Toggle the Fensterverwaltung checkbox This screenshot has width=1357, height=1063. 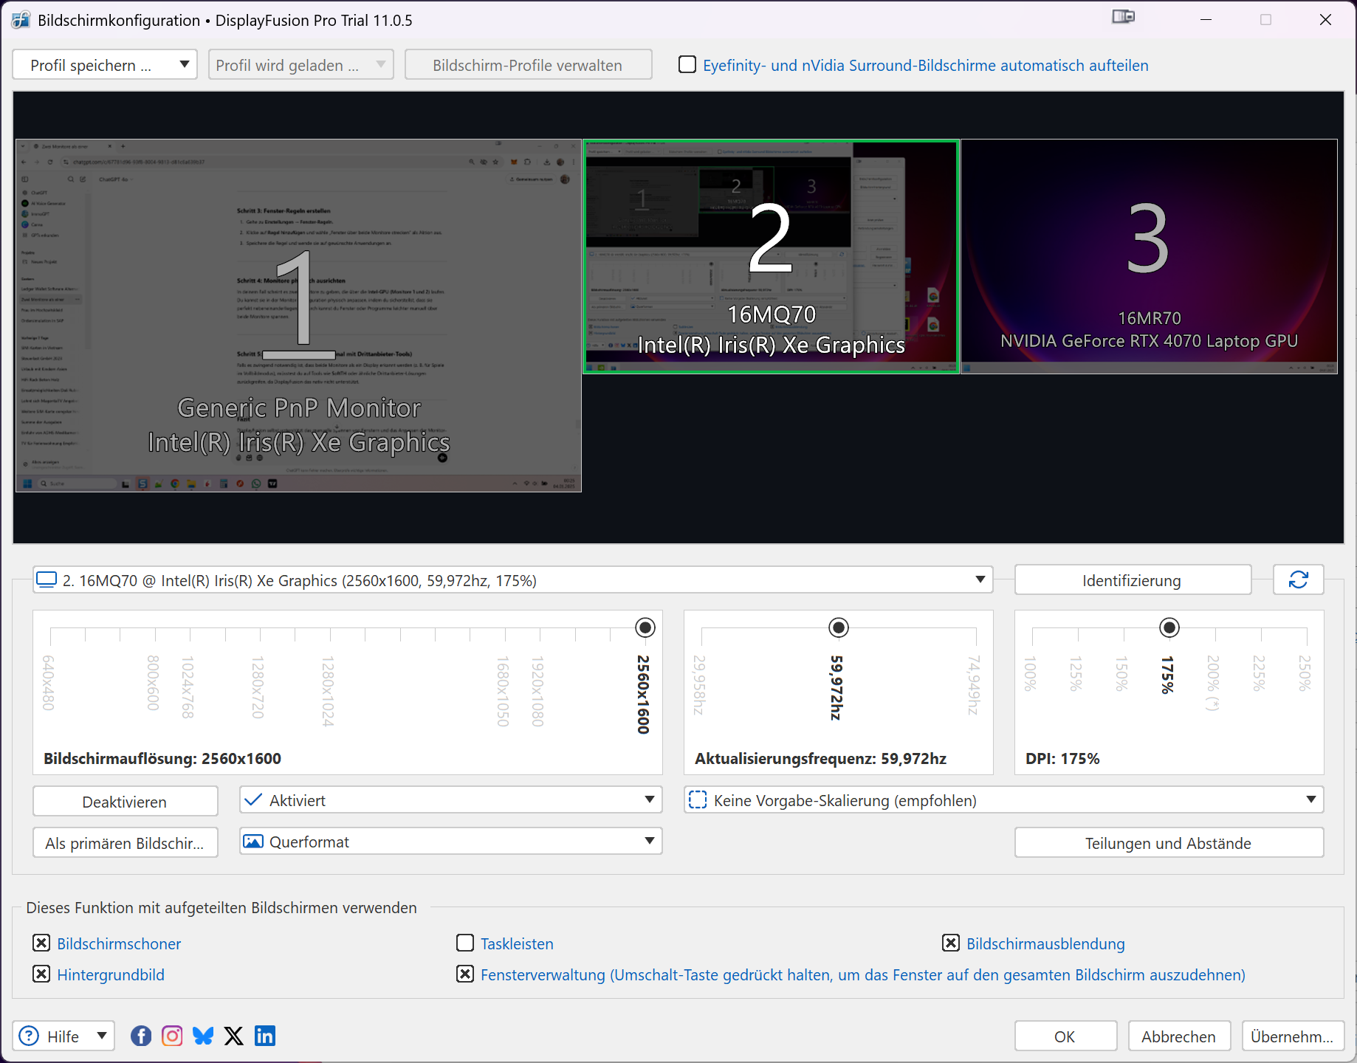[x=465, y=974]
